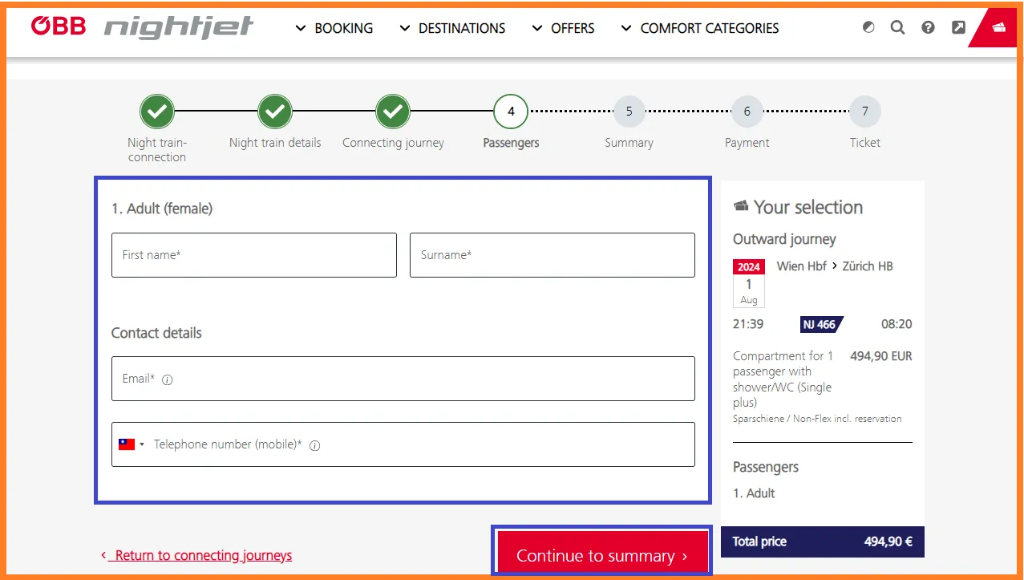Click the Surname input field

coord(552,254)
